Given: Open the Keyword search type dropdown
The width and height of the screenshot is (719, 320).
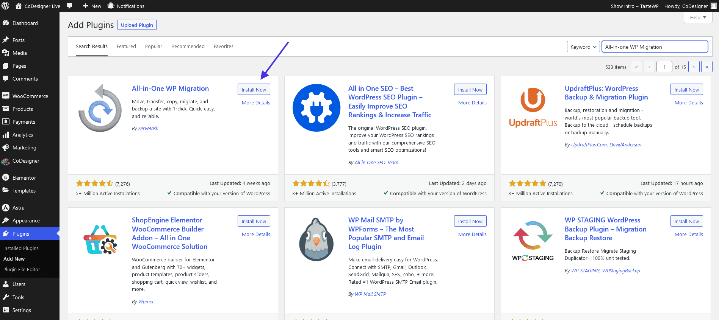Looking at the screenshot, I should (583, 47).
